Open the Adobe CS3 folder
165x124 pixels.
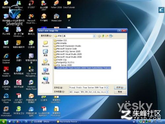pos(60,40)
